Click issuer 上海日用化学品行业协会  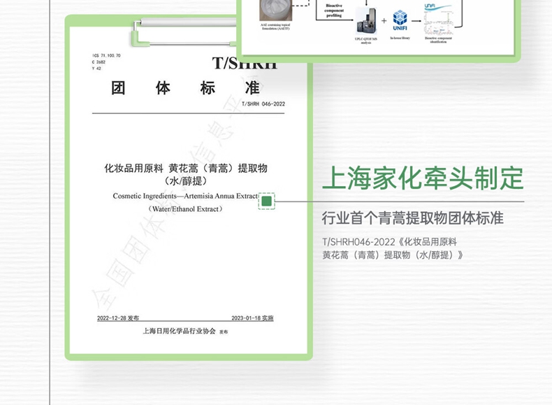click(179, 331)
